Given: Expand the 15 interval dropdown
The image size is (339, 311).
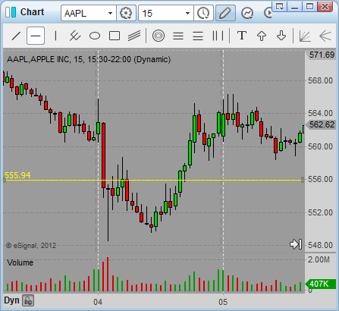Looking at the screenshot, I should (187, 13).
